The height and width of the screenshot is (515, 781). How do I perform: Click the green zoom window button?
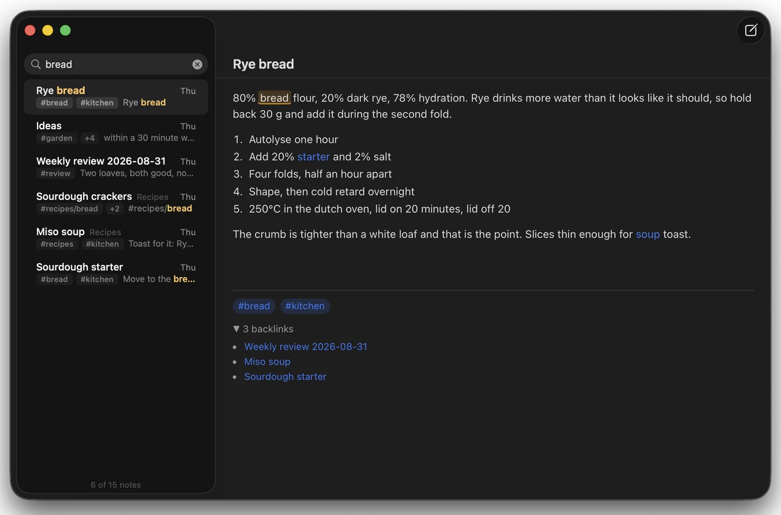click(65, 30)
